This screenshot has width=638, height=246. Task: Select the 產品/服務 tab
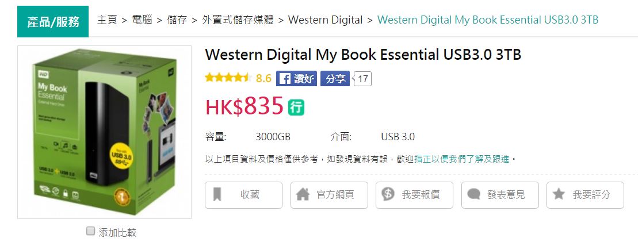pos(53,21)
